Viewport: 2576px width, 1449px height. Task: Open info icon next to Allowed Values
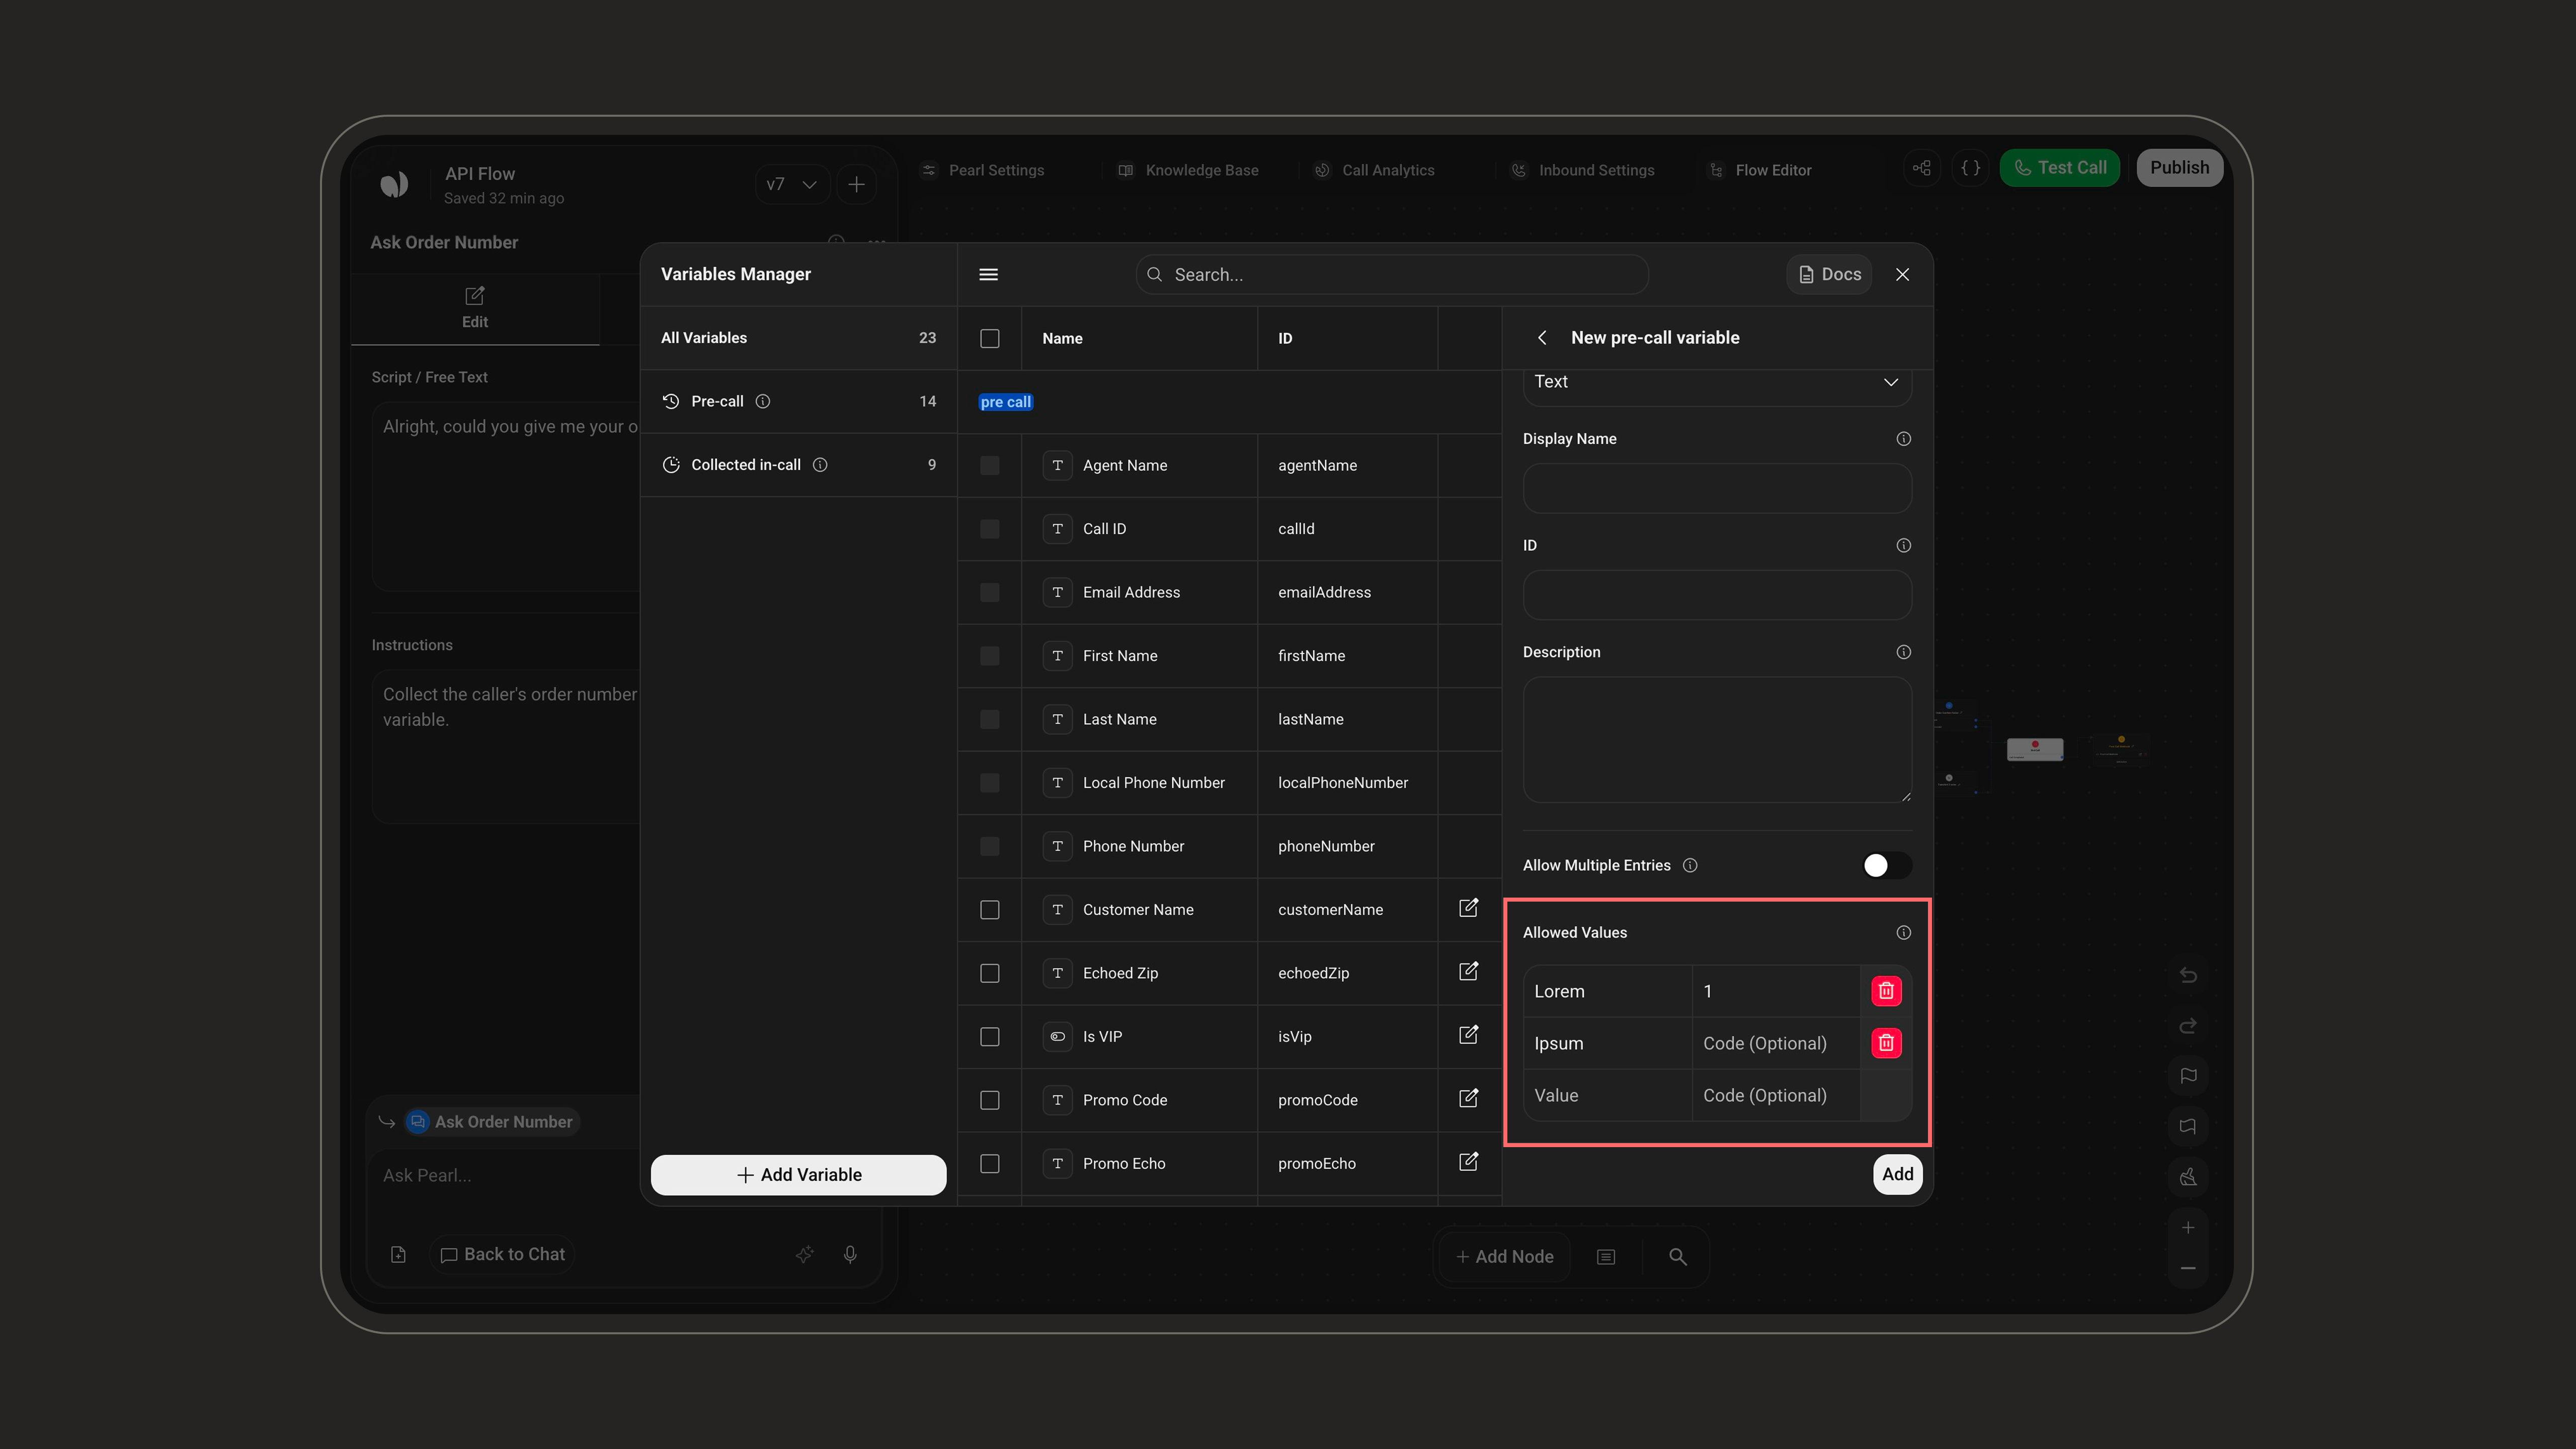(x=1903, y=932)
